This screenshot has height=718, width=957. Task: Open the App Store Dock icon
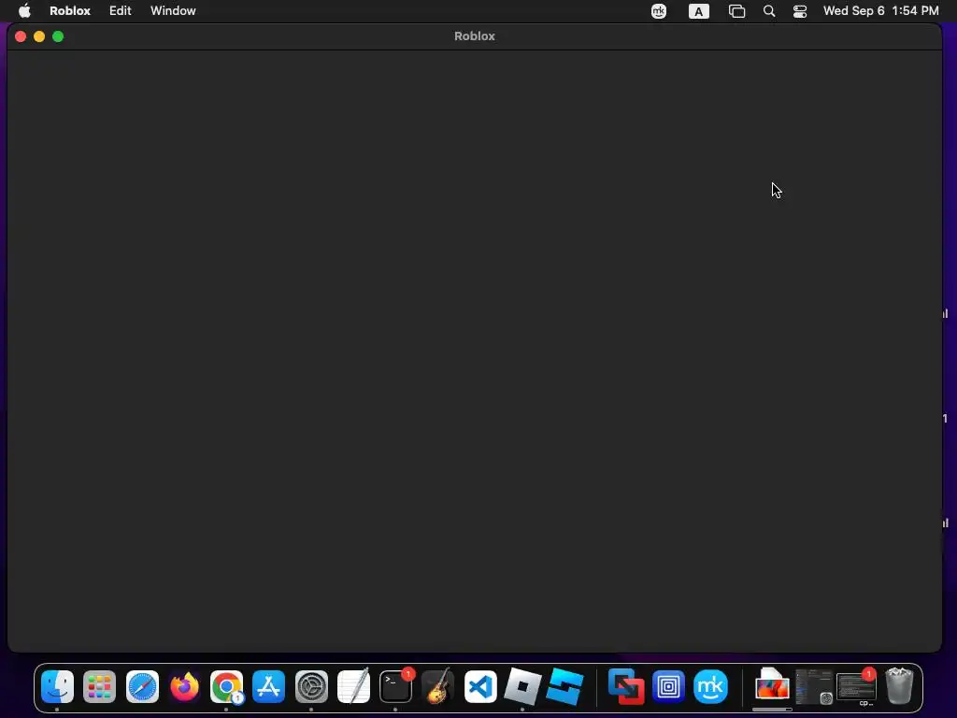click(x=268, y=686)
